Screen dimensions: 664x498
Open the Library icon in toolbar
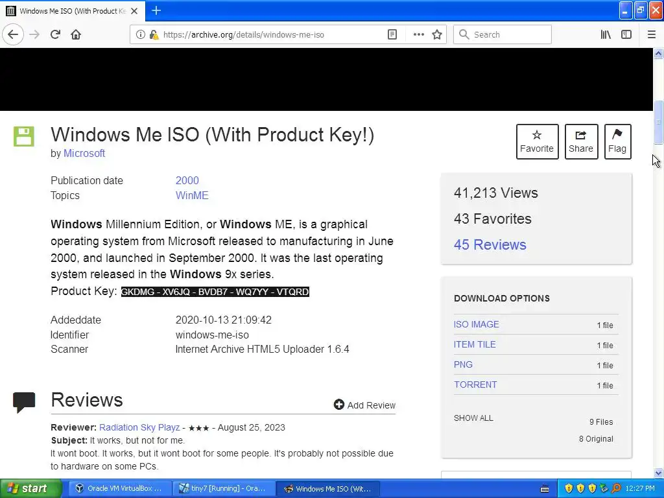click(606, 34)
